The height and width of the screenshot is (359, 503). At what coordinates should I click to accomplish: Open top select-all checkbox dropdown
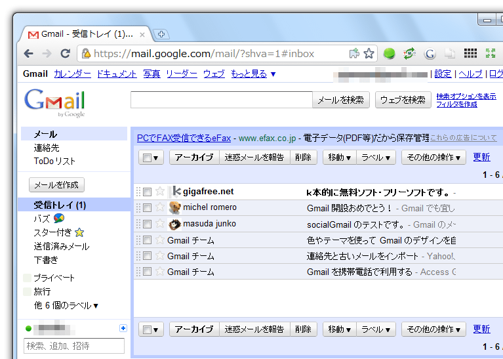[151, 158]
